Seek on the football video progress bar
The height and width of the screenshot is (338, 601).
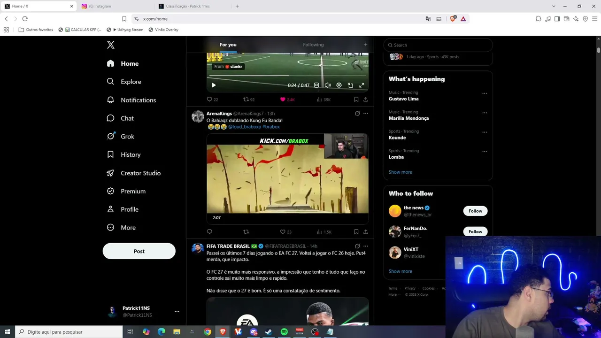(x=287, y=76)
